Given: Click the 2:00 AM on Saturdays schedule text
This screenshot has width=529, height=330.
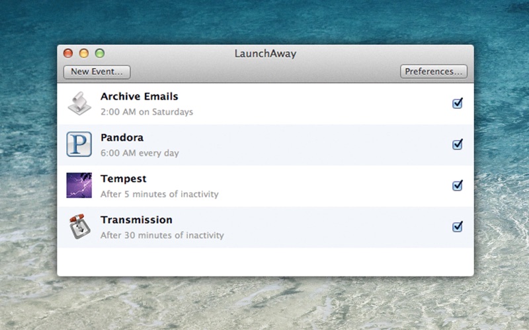Looking at the screenshot, I should 147,112.
